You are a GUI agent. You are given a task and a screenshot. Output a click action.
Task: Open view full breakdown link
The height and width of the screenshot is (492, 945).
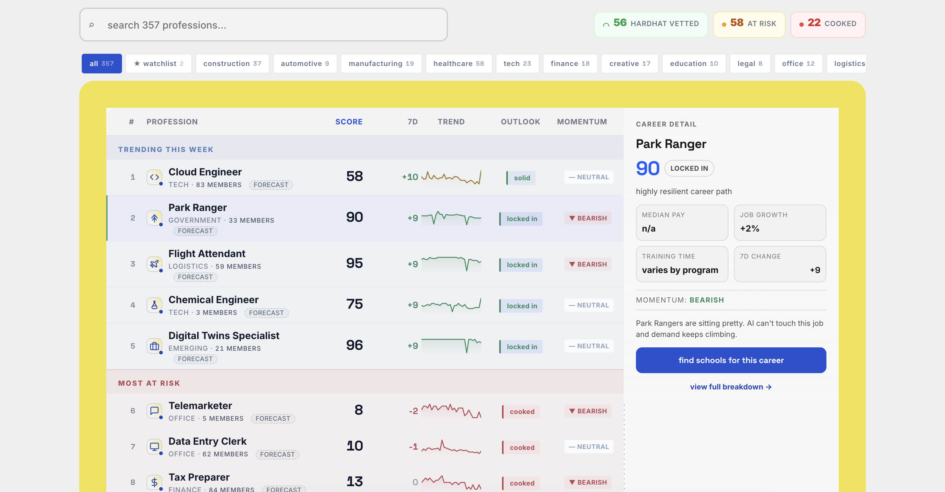[731, 387]
